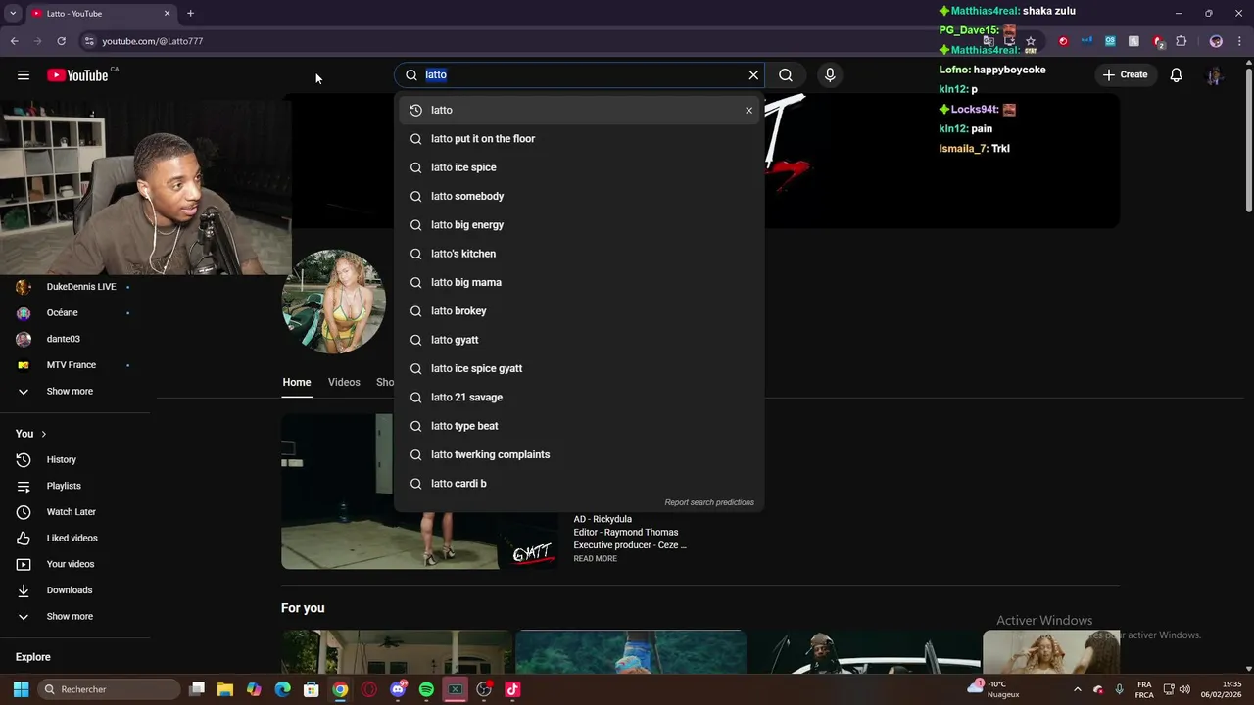Select suggestion 'latto type beat'
Screen dimensions: 1254x705
coord(579,426)
